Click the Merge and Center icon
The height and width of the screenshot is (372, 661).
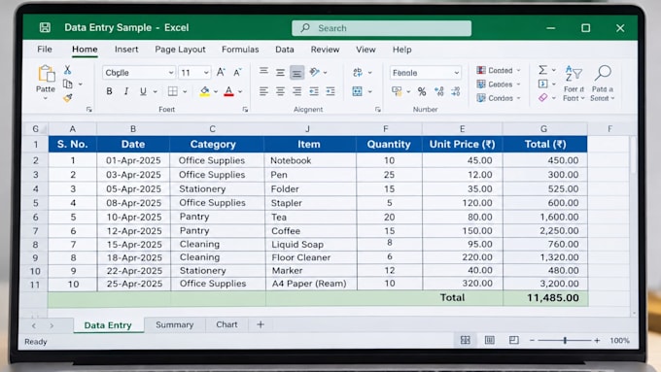pos(357,91)
